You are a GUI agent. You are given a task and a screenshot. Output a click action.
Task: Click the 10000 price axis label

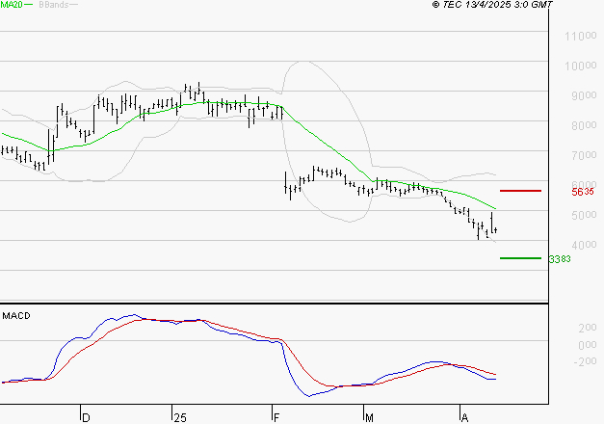click(581, 66)
